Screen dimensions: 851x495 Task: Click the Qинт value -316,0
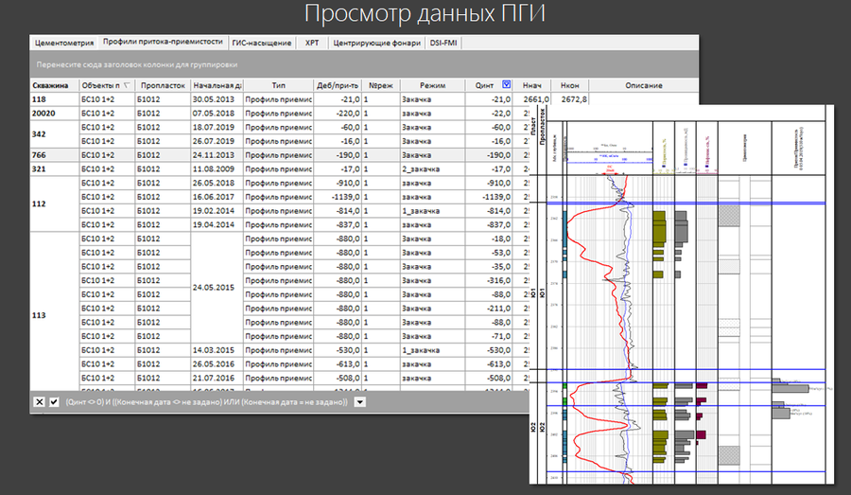(489, 280)
